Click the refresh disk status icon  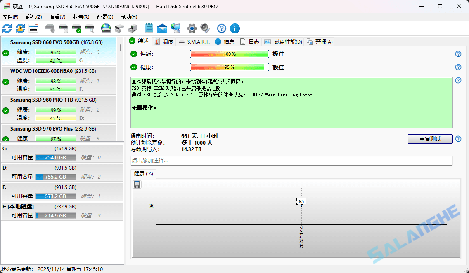coord(7,28)
